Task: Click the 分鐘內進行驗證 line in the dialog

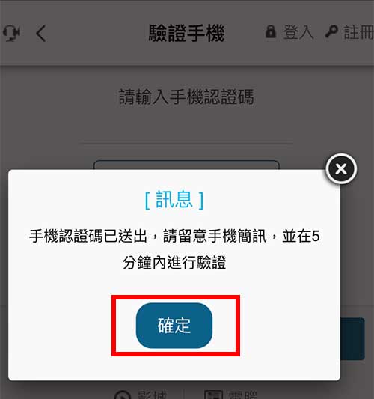Action: [174, 262]
